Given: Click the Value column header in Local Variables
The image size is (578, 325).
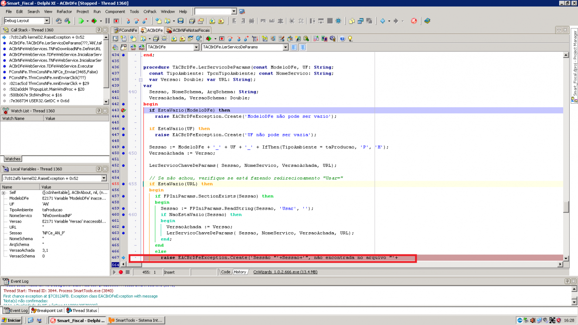Looking at the screenshot, I should [x=74, y=187].
